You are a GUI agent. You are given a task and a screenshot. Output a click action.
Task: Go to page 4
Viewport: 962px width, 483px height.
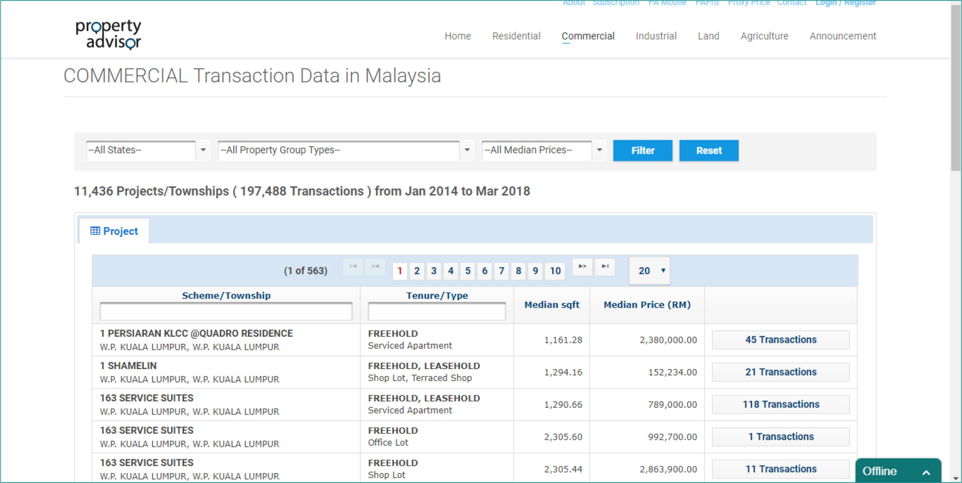(x=450, y=271)
